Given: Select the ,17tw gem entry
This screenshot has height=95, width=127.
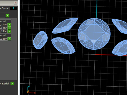Looking at the screenshot, I should (4, 25).
